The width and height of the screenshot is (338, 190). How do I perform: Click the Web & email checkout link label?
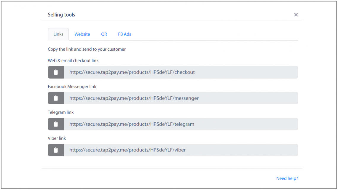coord(73,60)
